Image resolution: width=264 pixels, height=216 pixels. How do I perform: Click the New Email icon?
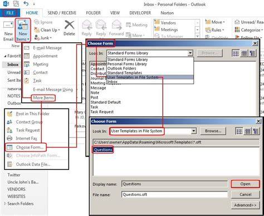pyautogui.click(x=8, y=25)
